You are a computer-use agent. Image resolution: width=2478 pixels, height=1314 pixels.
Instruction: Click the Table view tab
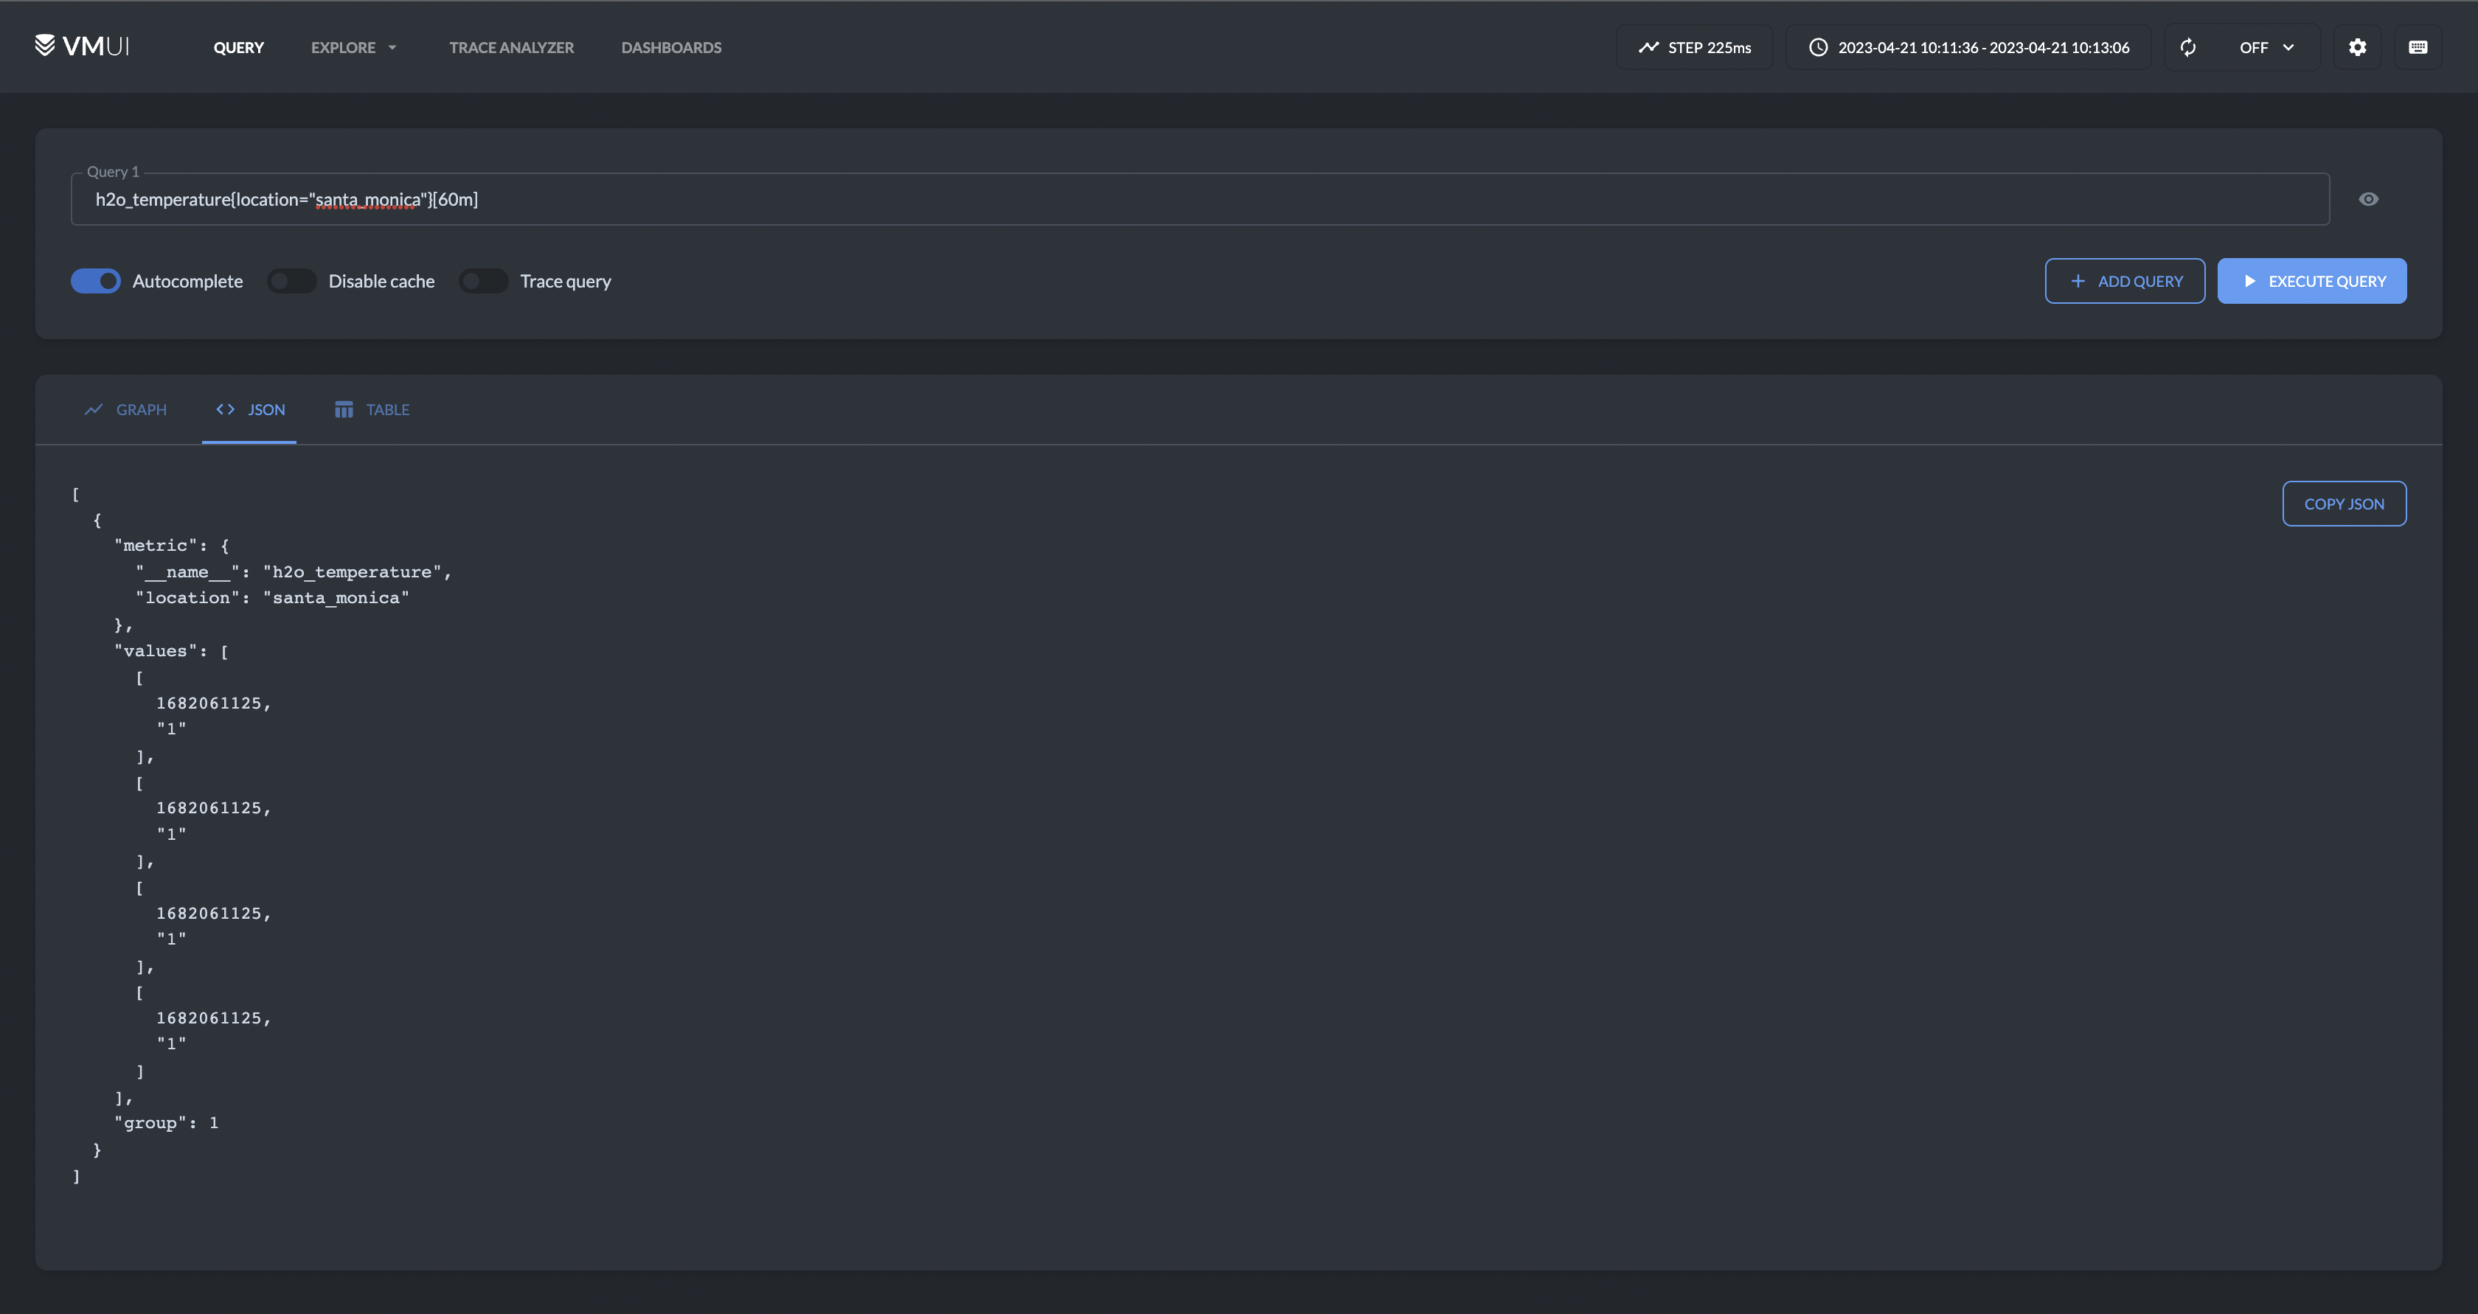pyautogui.click(x=371, y=410)
